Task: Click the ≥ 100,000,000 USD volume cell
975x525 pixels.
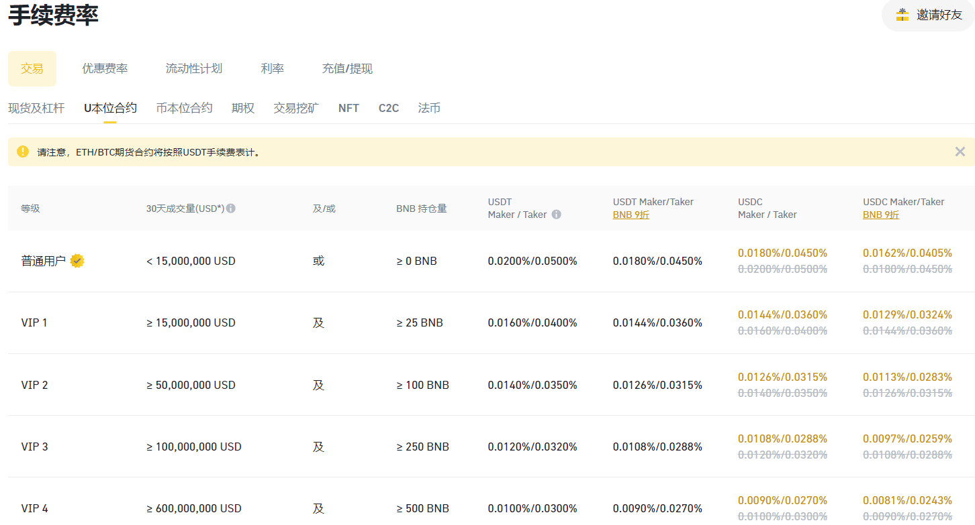Action: point(193,447)
